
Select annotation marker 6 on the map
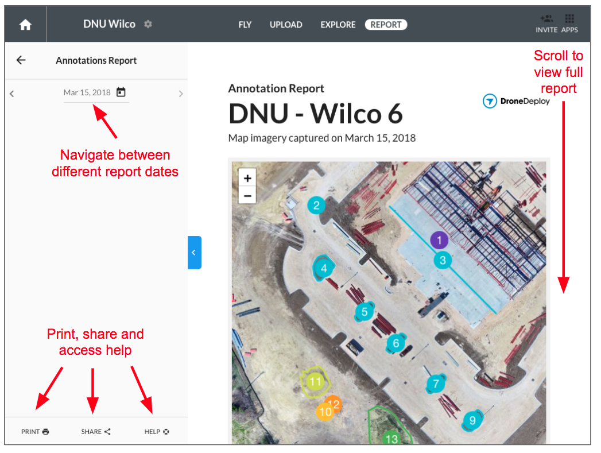tap(396, 343)
